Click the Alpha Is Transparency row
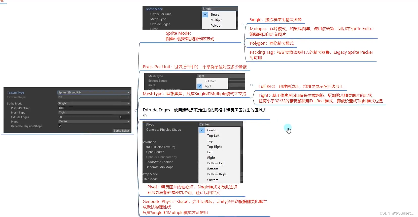Screen dimensions: 418x217 coord(161,157)
